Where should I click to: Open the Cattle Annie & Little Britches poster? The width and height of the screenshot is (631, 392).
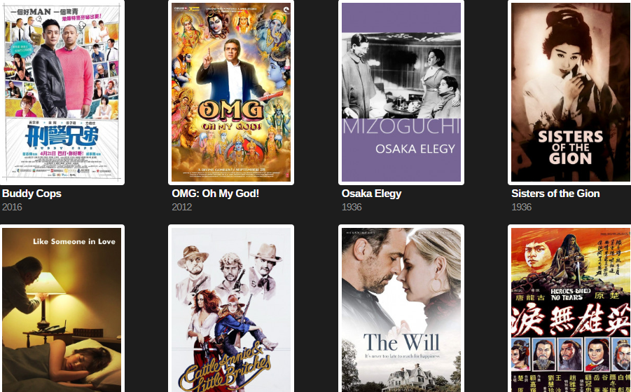coord(231,309)
